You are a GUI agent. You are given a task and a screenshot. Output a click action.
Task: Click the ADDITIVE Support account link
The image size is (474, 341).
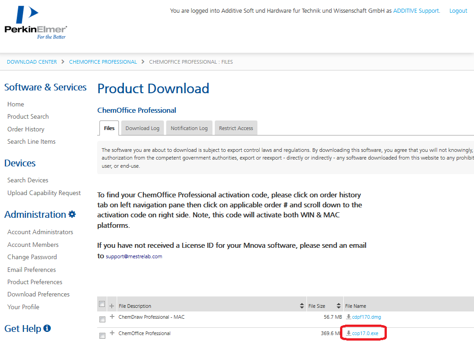coord(416,10)
